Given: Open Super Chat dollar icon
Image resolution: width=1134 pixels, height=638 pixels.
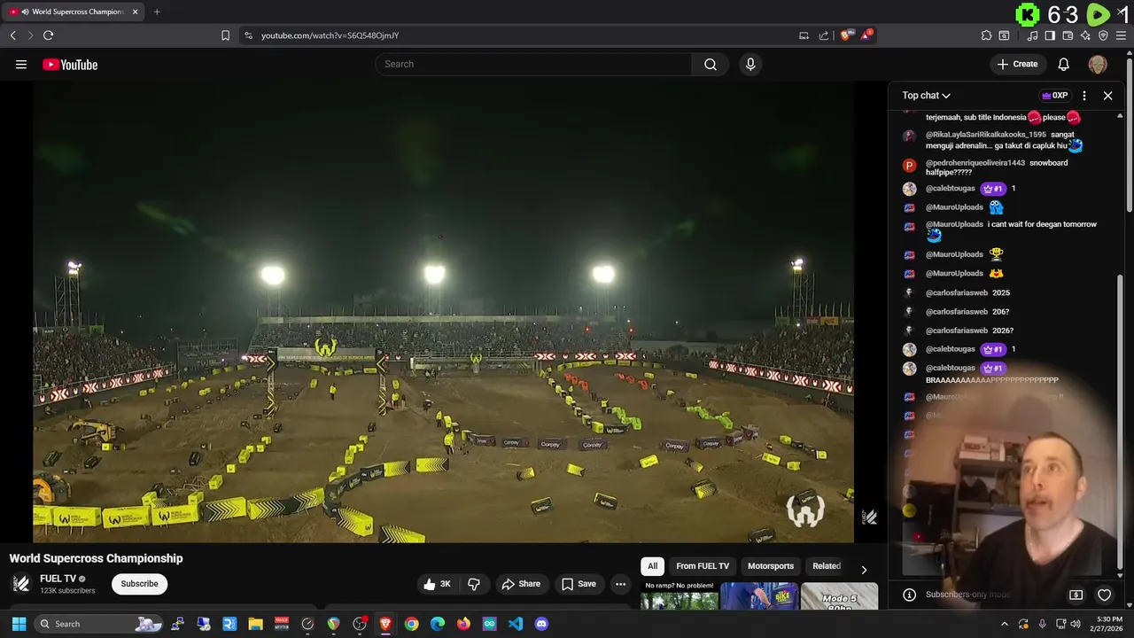Looking at the screenshot, I should tap(1076, 595).
